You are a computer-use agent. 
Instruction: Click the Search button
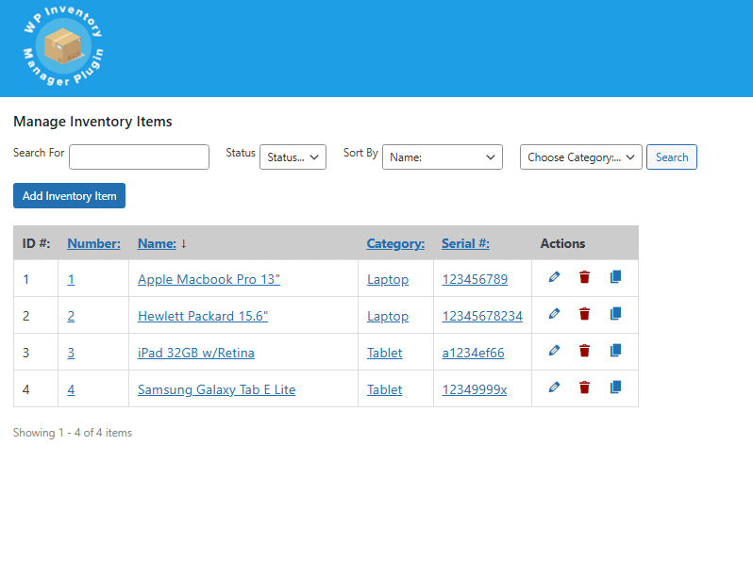pos(671,157)
